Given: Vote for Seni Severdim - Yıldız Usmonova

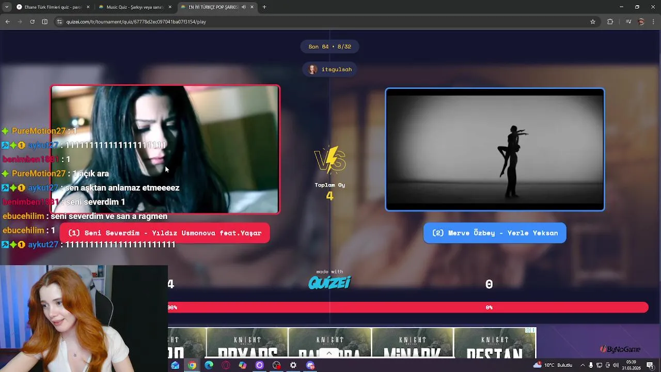Looking at the screenshot, I should point(165,233).
